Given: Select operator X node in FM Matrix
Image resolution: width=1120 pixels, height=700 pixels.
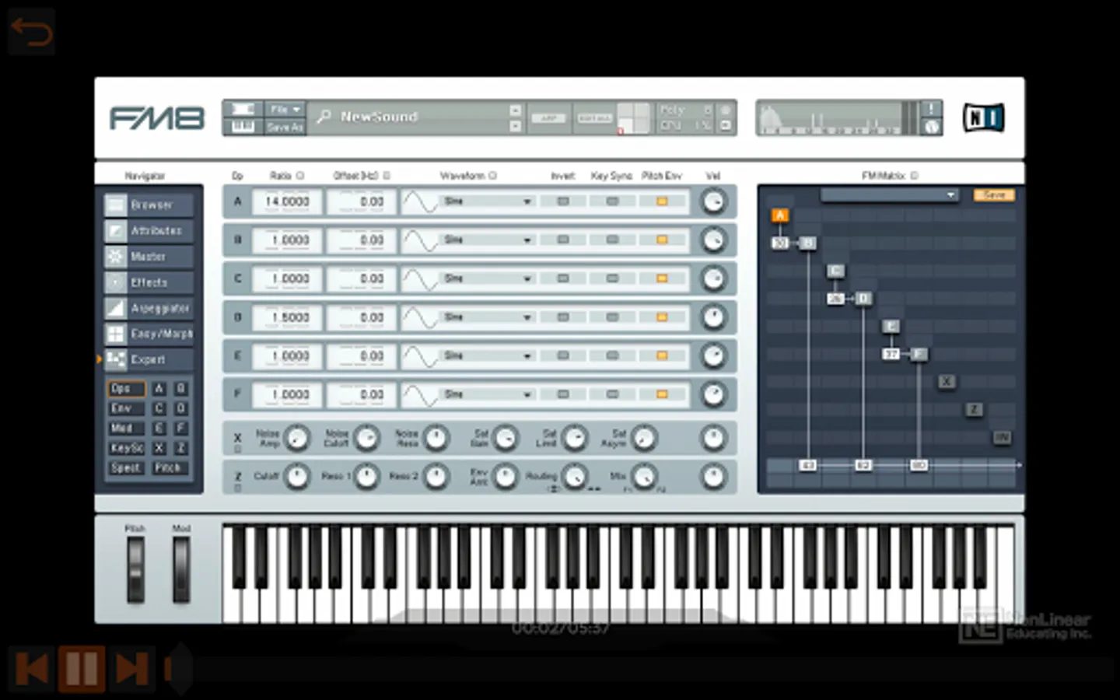Looking at the screenshot, I should pyautogui.click(x=947, y=382).
